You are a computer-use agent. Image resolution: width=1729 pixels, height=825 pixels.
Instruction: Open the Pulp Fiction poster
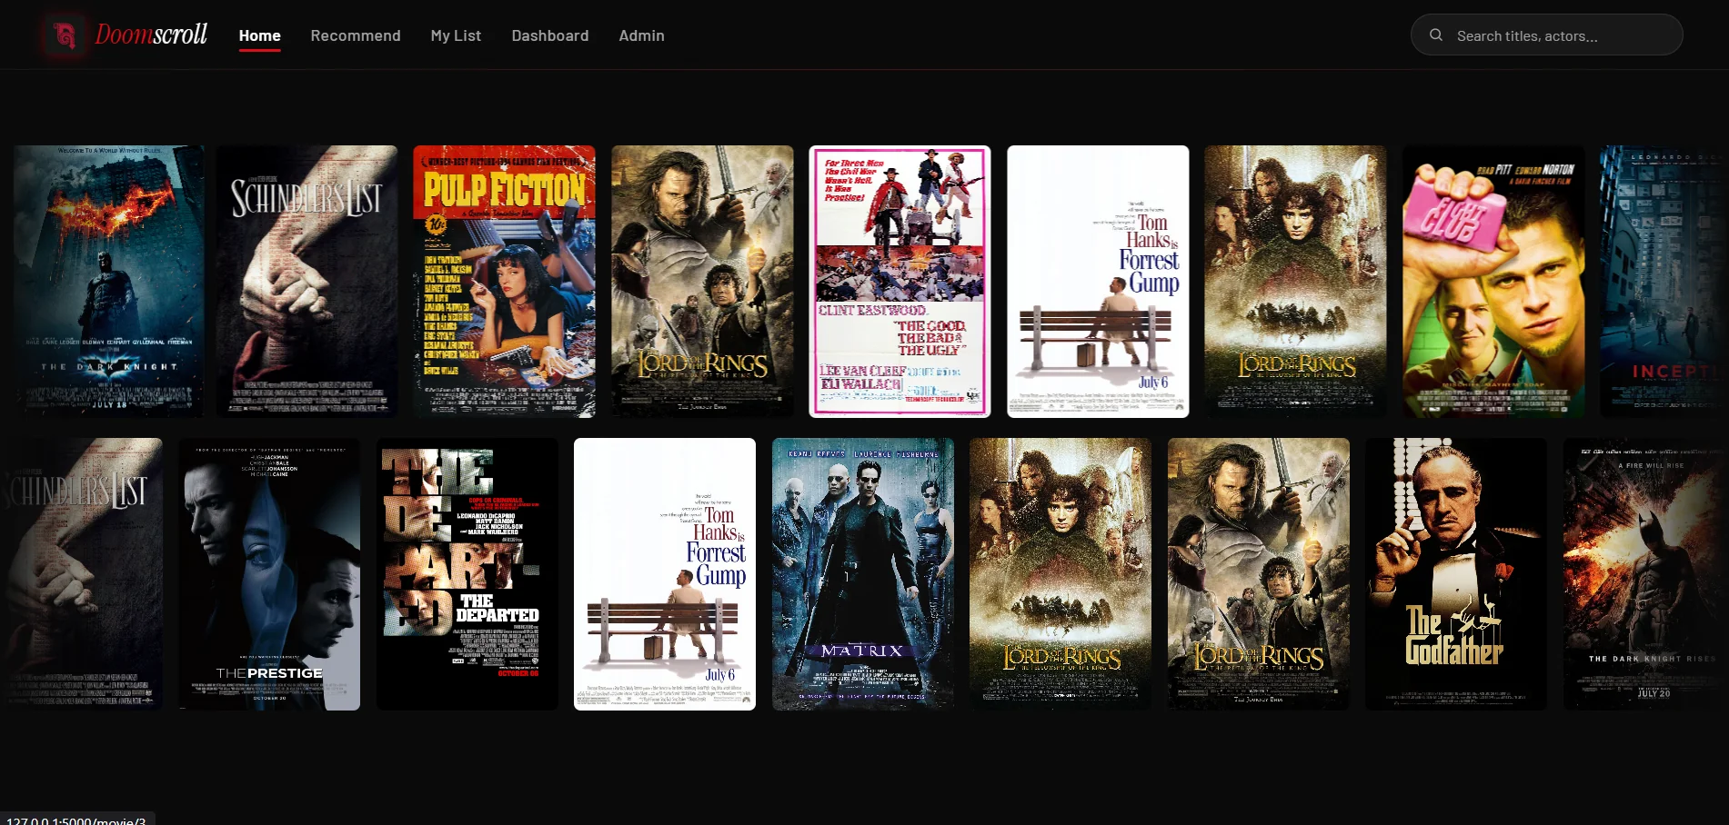click(504, 282)
